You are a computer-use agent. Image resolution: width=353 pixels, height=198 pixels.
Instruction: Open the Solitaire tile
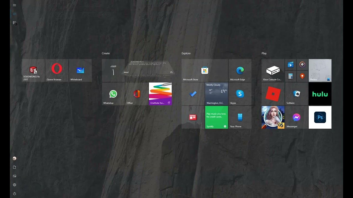(x=296, y=94)
